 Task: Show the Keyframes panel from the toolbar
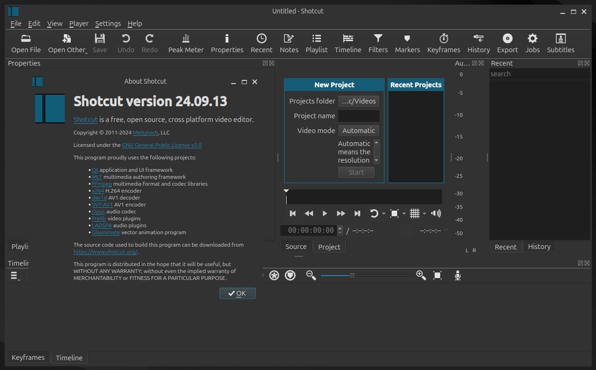tap(444, 43)
